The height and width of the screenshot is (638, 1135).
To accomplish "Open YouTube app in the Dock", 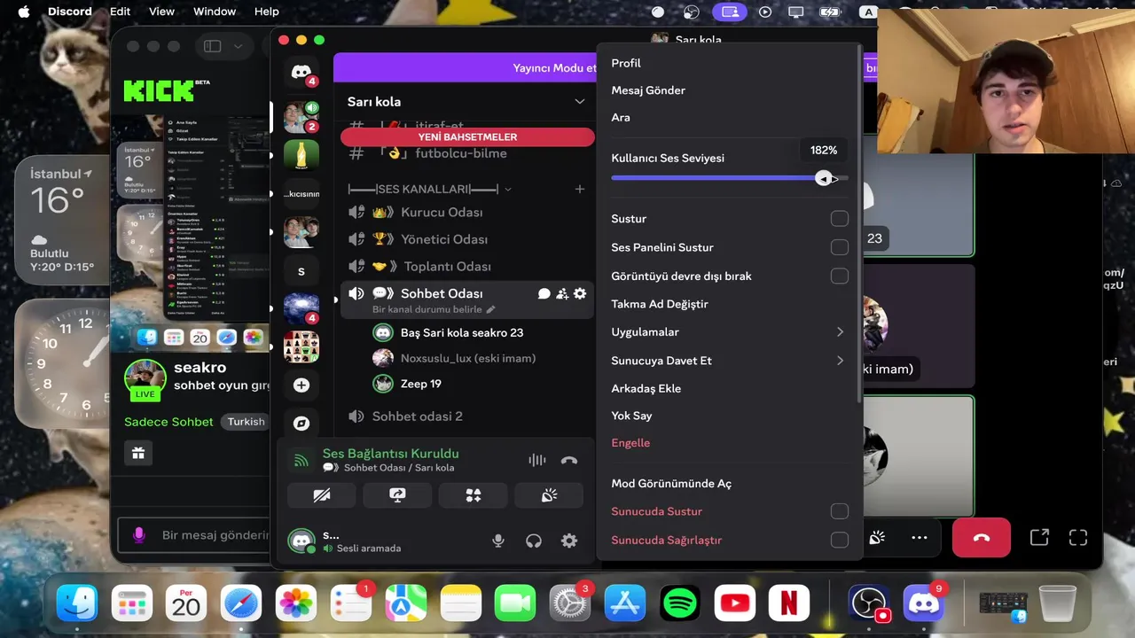I will point(734,604).
